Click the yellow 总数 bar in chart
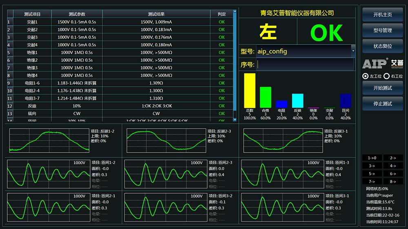This screenshot has height=229, width=408. [250, 90]
